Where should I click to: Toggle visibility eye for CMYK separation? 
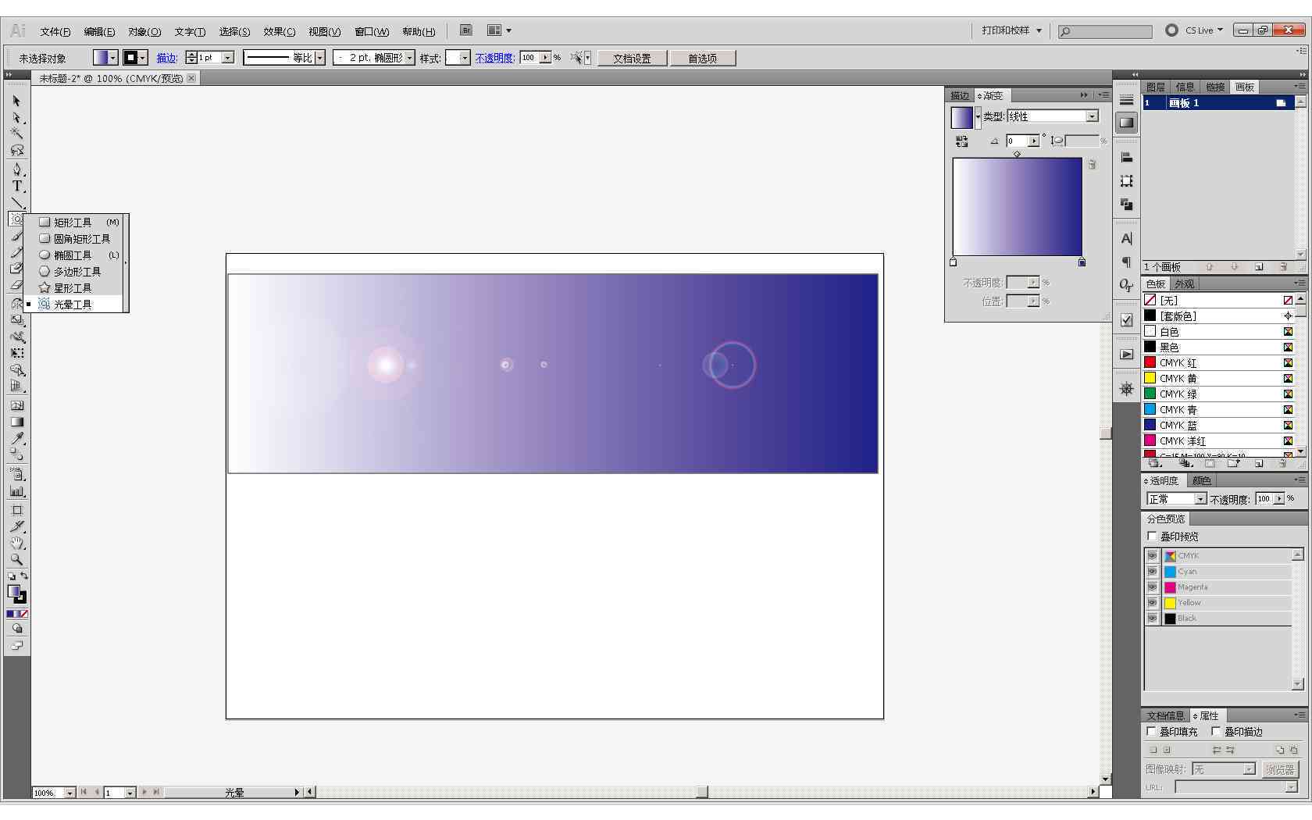coord(1153,555)
